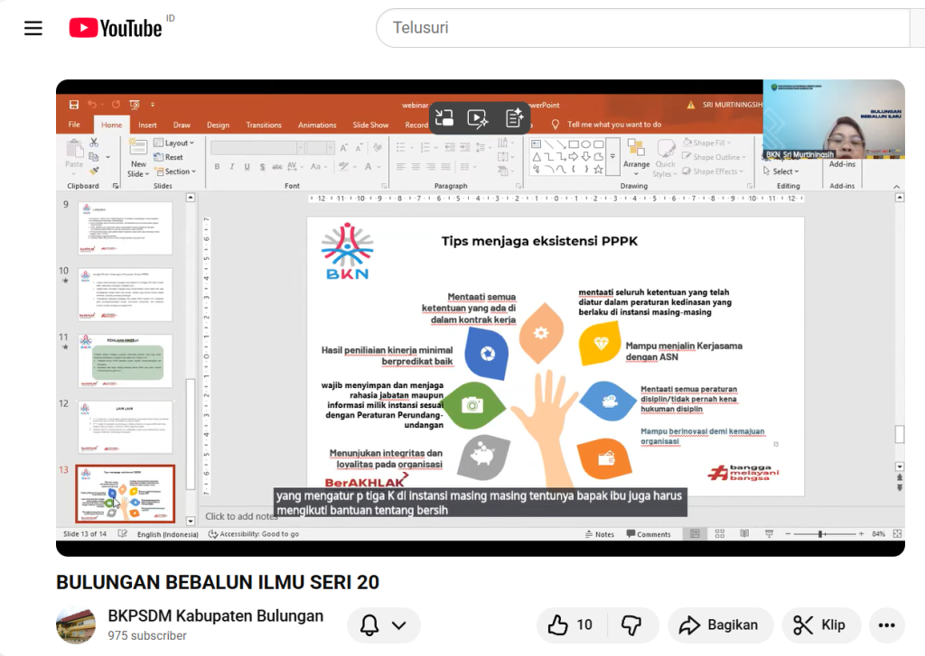Viewport: 925px width, 656px height.
Task: Click the notes-with-sparkle overlay icon on the video
Action: pos(514,117)
